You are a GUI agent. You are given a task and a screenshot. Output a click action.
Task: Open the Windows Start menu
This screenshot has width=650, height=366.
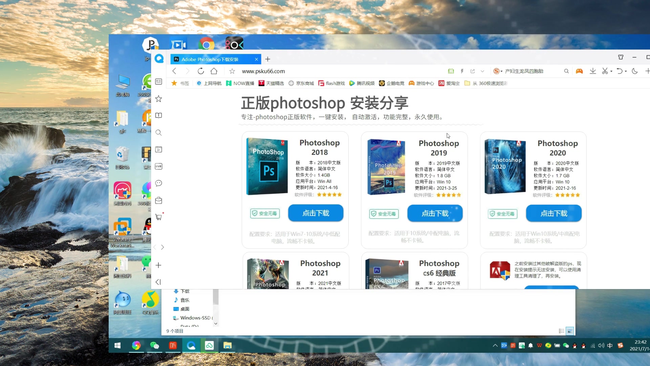pyautogui.click(x=117, y=345)
